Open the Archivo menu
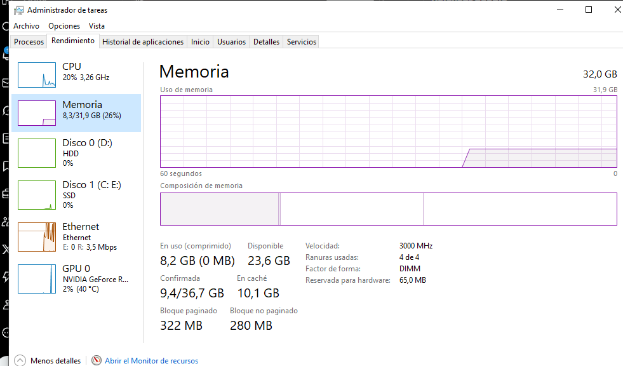Viewport: 623px width, 366px height. point(26,26)
